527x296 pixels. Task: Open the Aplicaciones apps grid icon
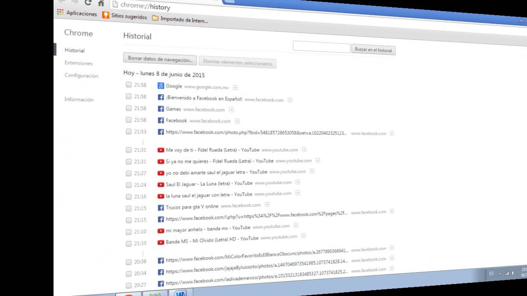(60, 13)
